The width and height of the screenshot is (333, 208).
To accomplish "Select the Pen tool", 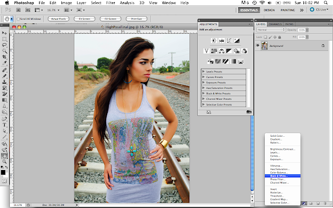I will (x=5, y=119).
